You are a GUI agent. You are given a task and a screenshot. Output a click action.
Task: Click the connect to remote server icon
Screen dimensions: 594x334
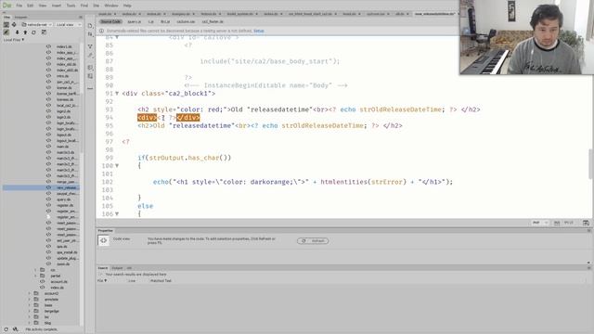[6, 32]
